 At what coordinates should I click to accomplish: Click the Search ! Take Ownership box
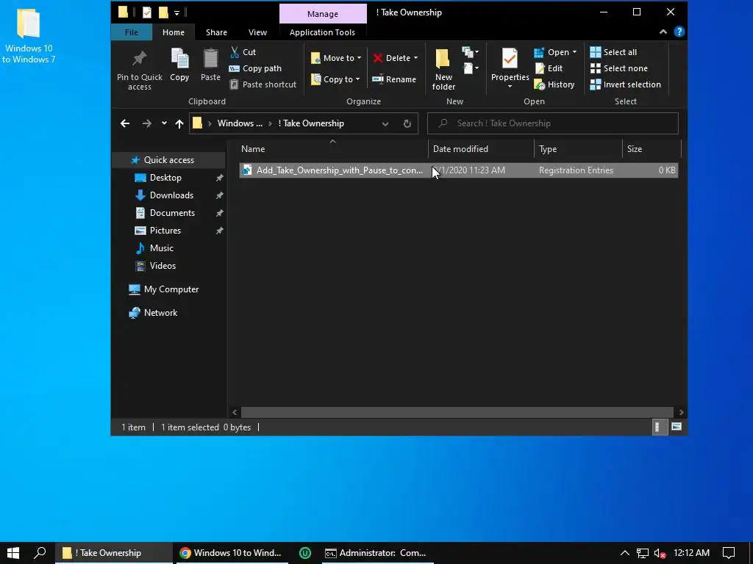tap(553, 123)
